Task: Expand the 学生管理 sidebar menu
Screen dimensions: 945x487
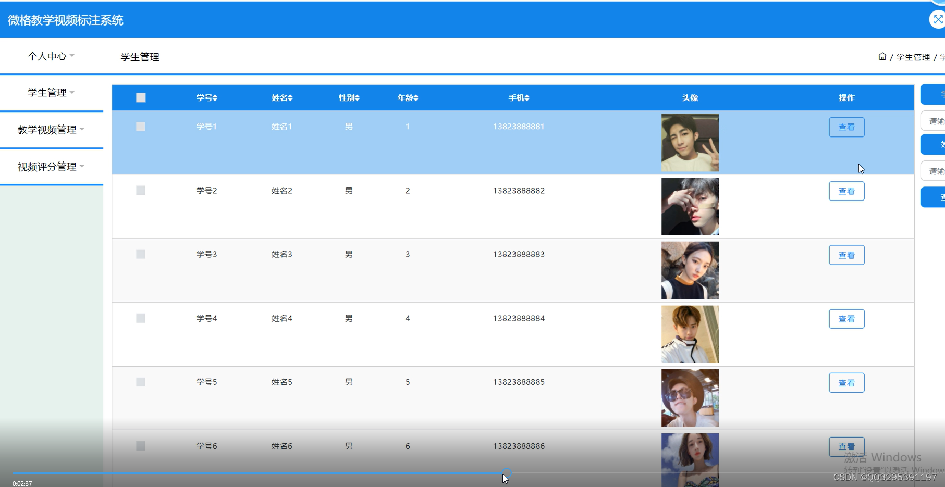Action: coord(51,92)
